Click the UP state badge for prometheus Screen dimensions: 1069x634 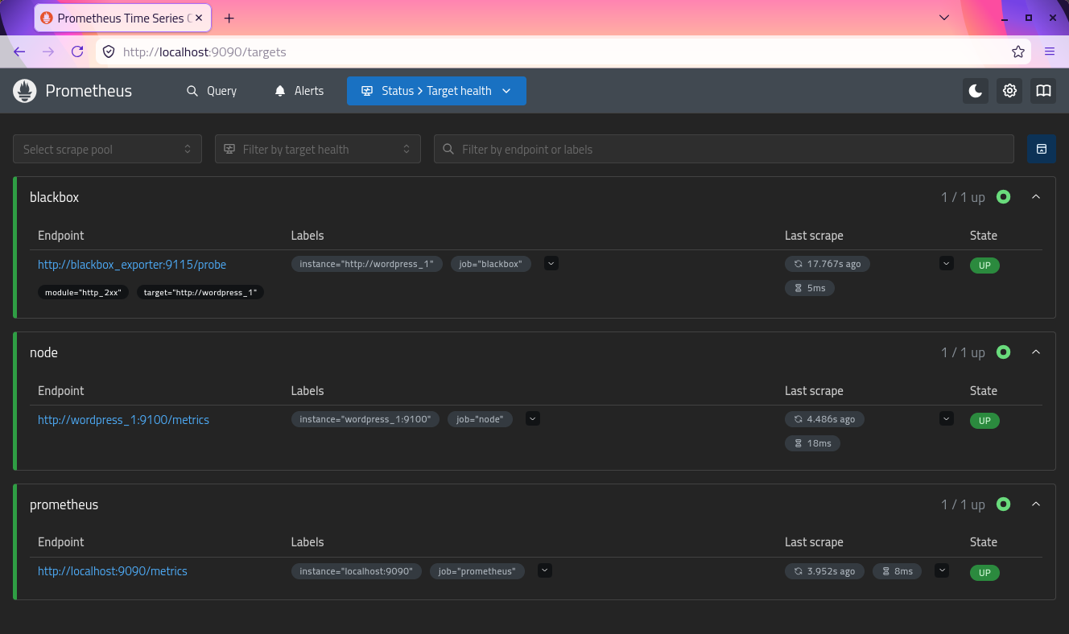(x=984, y=573)
